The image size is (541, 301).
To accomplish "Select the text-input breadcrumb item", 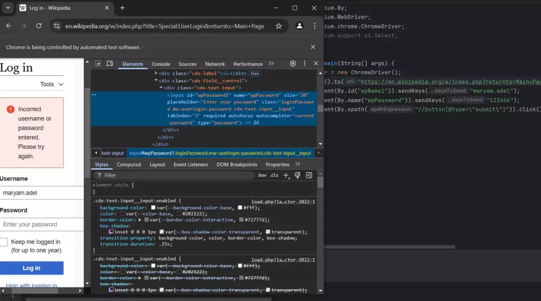I will [x=113, y=153].
